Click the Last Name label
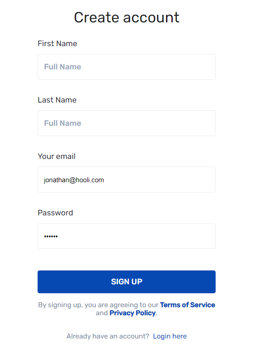 click(x=57, y=100)
